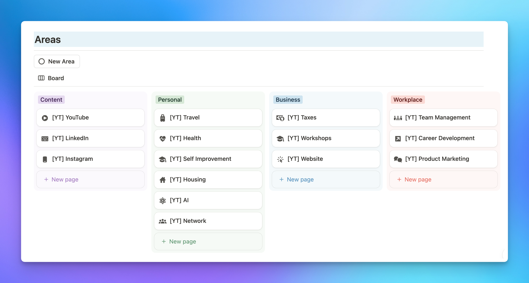Select the Personal group label
The image size is (529, 283).
tap(170, 100)
